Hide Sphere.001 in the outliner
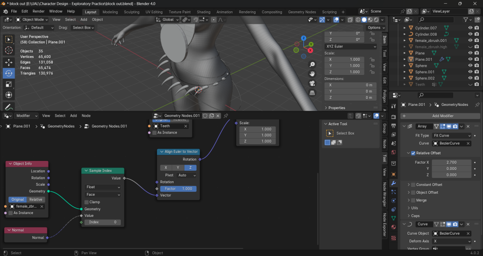The image size is (483, 256). coord(470,72)
